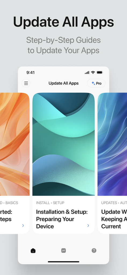The image size is (127, 275).
Task: Open the hamburger menu
Action: point(26,83)
